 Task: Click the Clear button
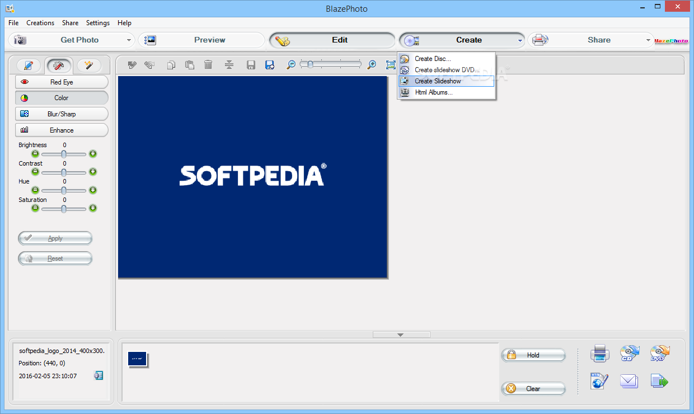533,388
